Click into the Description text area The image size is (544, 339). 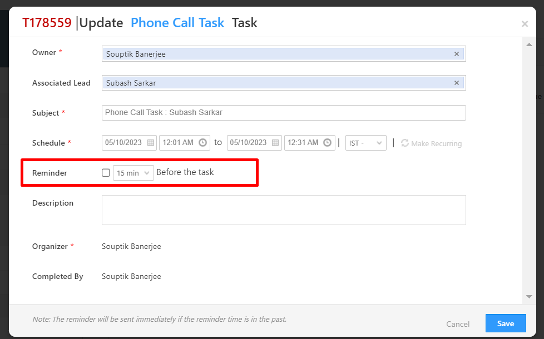(284, 210)
